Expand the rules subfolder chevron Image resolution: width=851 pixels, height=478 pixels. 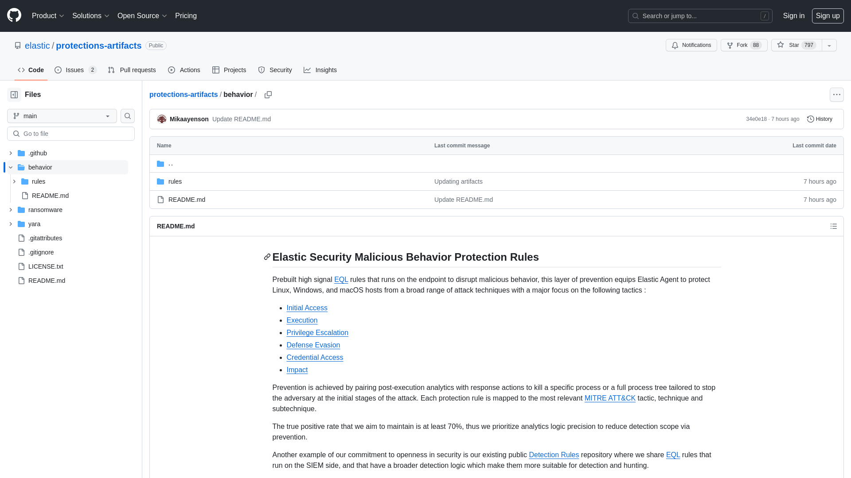click(14, 181)
